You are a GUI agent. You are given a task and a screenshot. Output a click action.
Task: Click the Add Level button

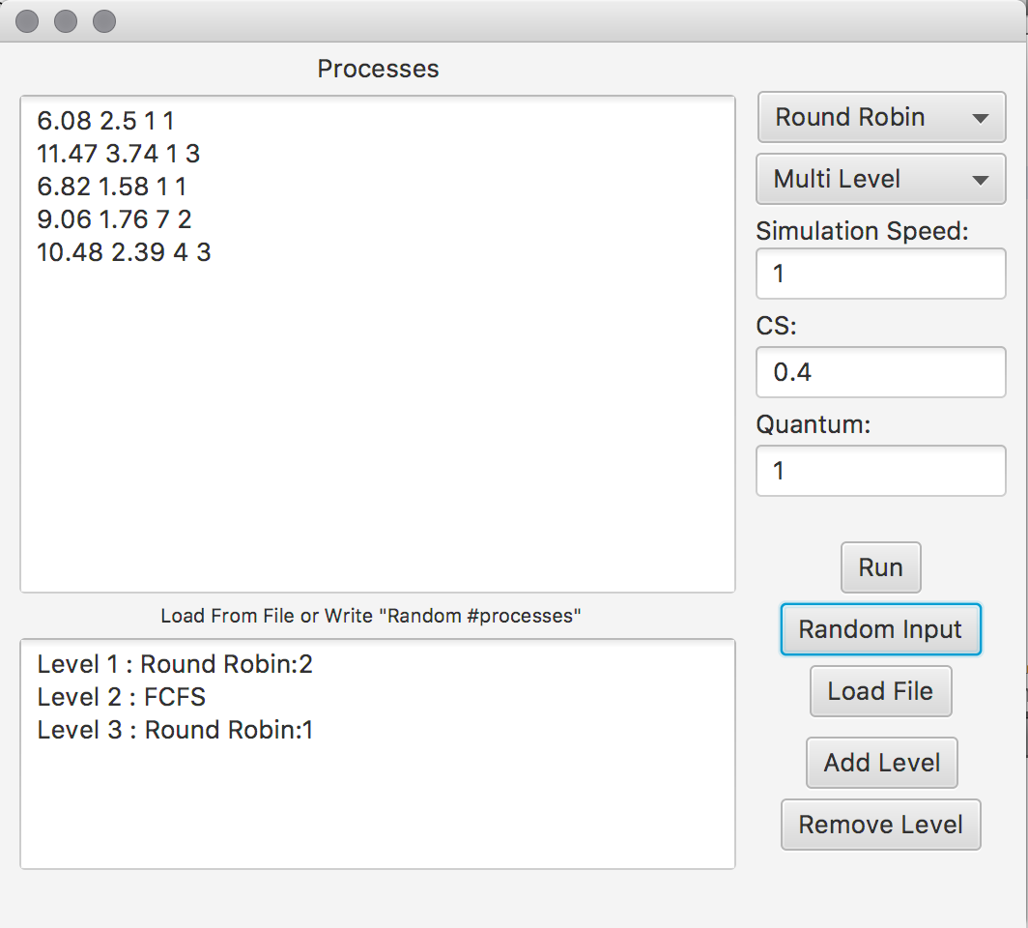[x=881, y=763]
